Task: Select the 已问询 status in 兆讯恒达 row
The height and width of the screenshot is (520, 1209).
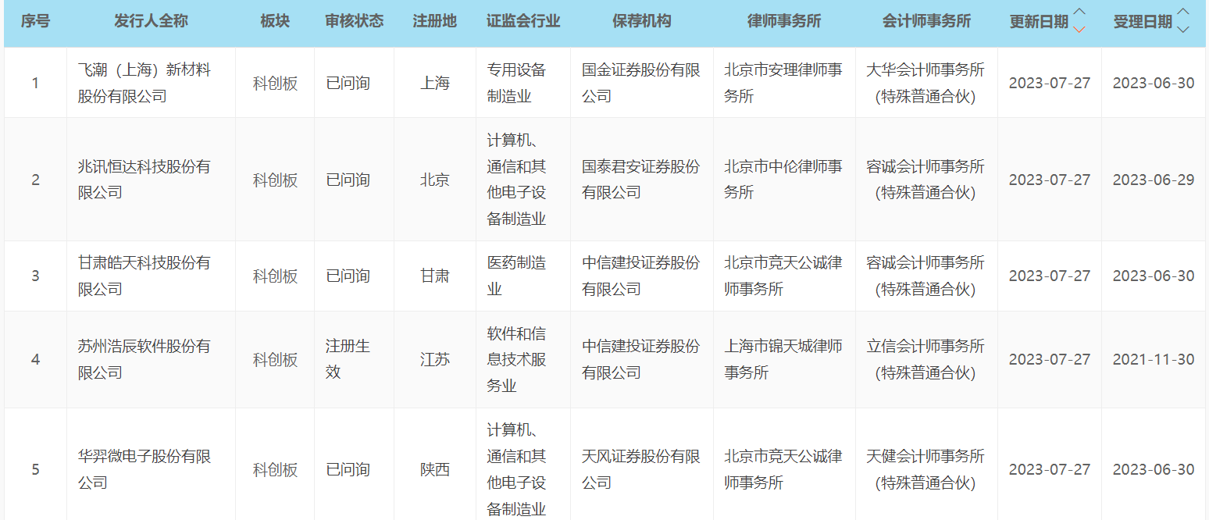Action: 348,180
